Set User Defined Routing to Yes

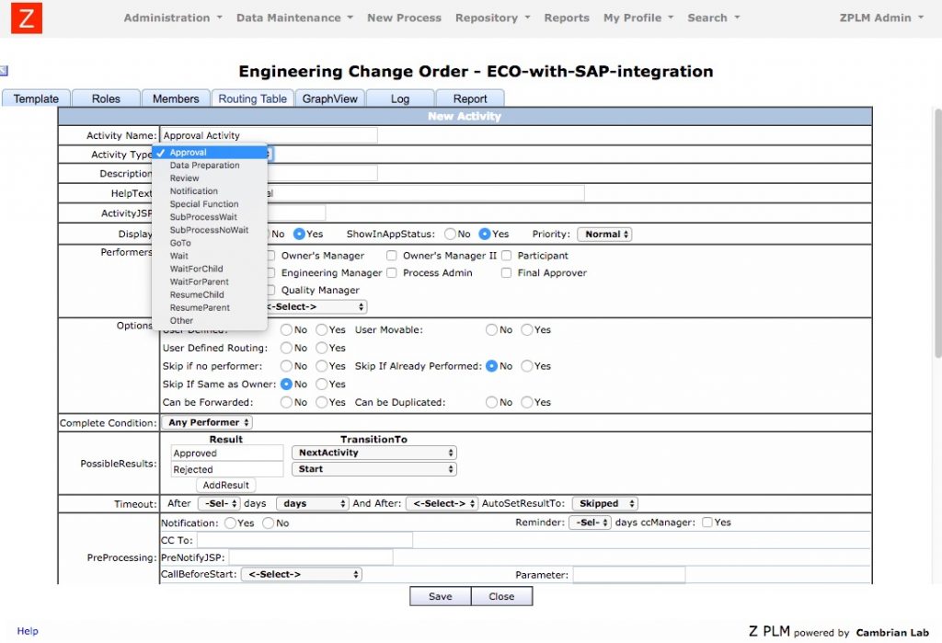320,348
